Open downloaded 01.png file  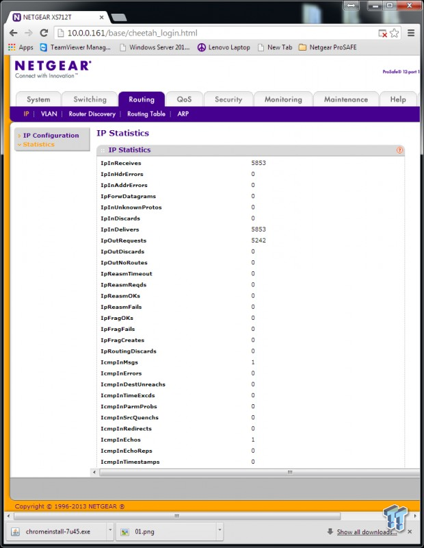(x=165, y=532)
